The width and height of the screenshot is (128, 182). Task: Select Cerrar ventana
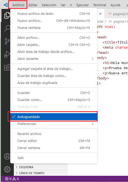54,148
